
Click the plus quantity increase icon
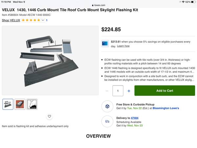click(129, 91)
